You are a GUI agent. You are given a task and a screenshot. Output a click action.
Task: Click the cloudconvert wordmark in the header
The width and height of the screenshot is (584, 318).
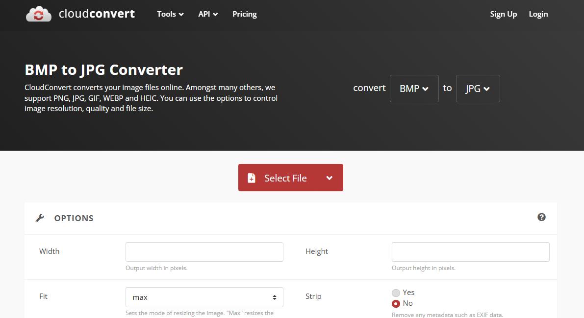(96, 14)
